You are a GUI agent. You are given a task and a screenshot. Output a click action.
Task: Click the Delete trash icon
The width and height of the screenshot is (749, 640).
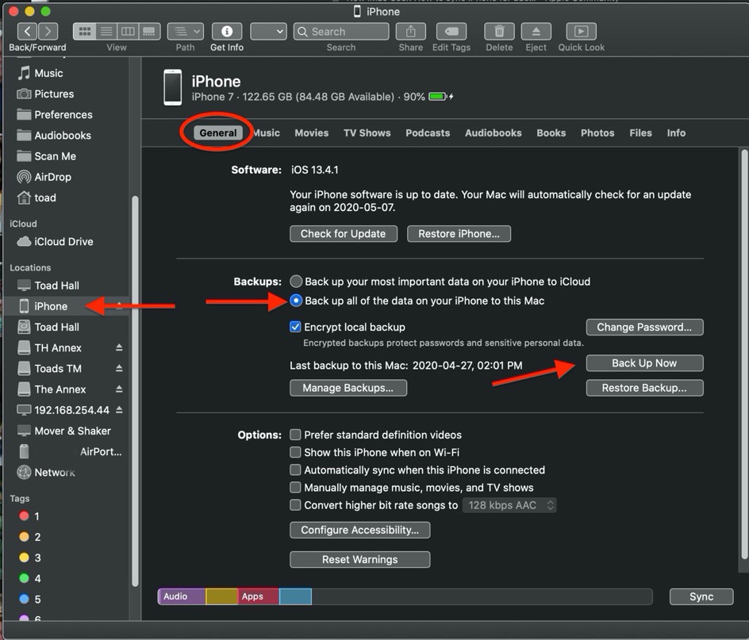499,32
